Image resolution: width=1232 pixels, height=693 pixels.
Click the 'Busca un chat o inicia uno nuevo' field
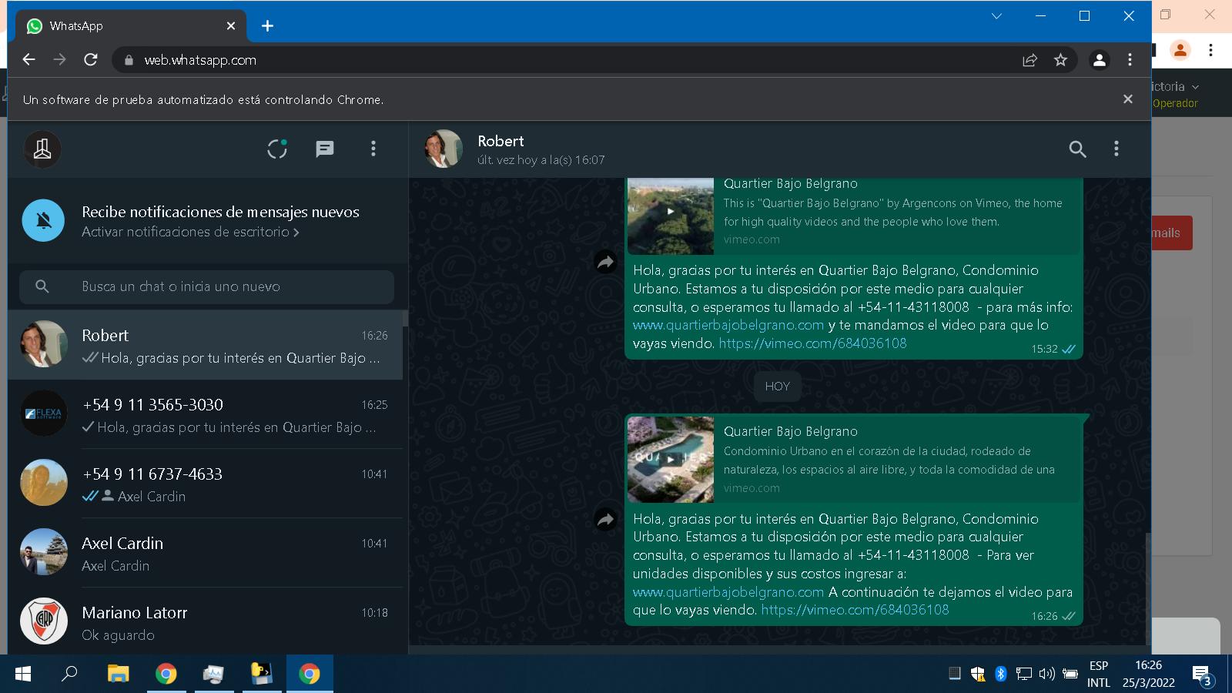click(206, 286)
